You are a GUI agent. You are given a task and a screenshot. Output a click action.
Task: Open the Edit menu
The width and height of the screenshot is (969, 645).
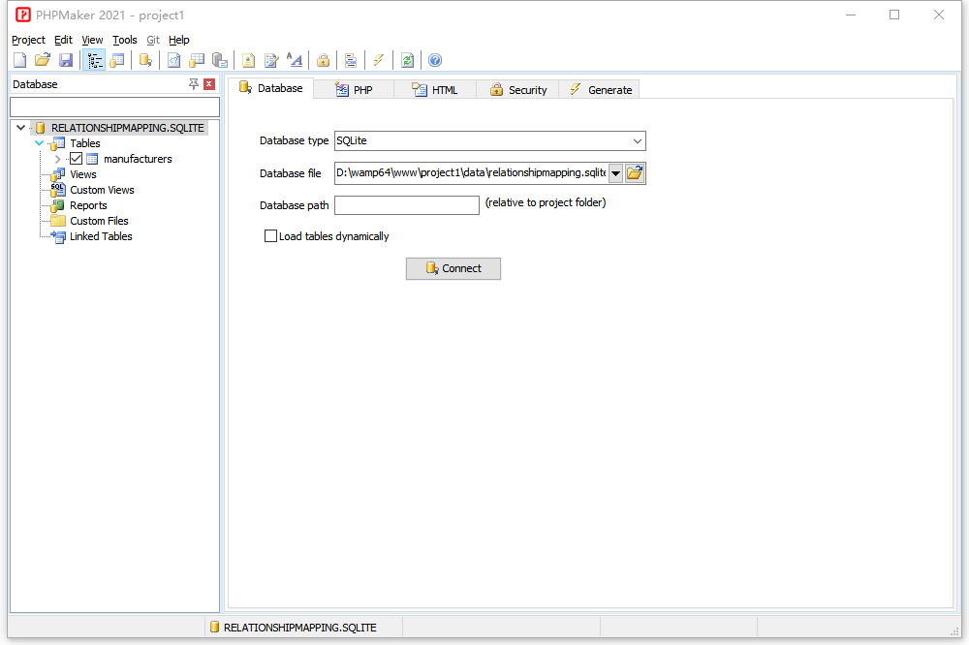pos(63,40)
